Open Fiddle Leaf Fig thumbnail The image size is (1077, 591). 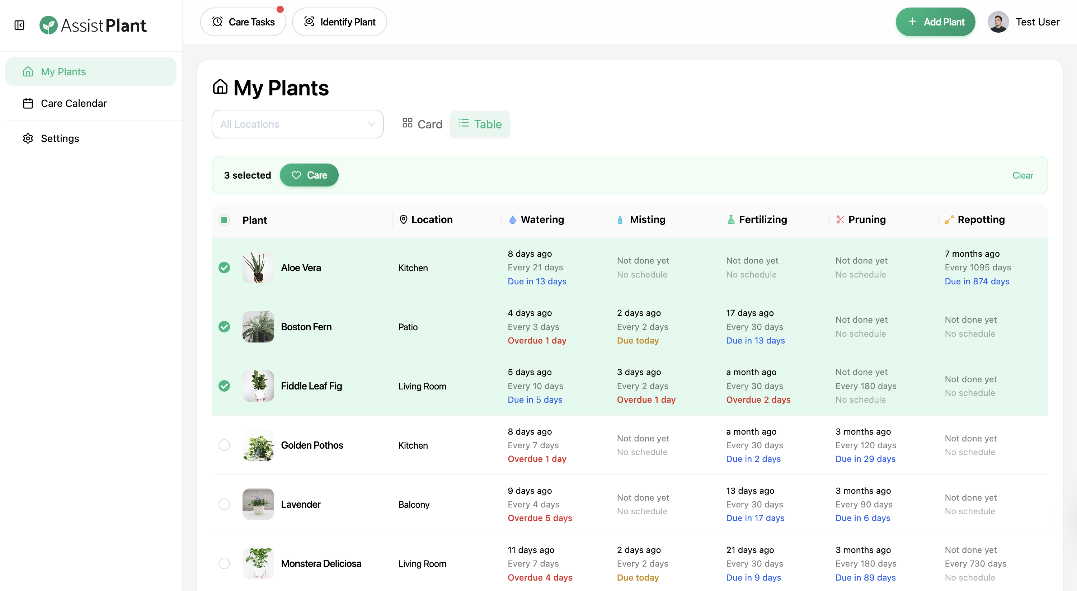pyautogui.click(x=258, y=386)
